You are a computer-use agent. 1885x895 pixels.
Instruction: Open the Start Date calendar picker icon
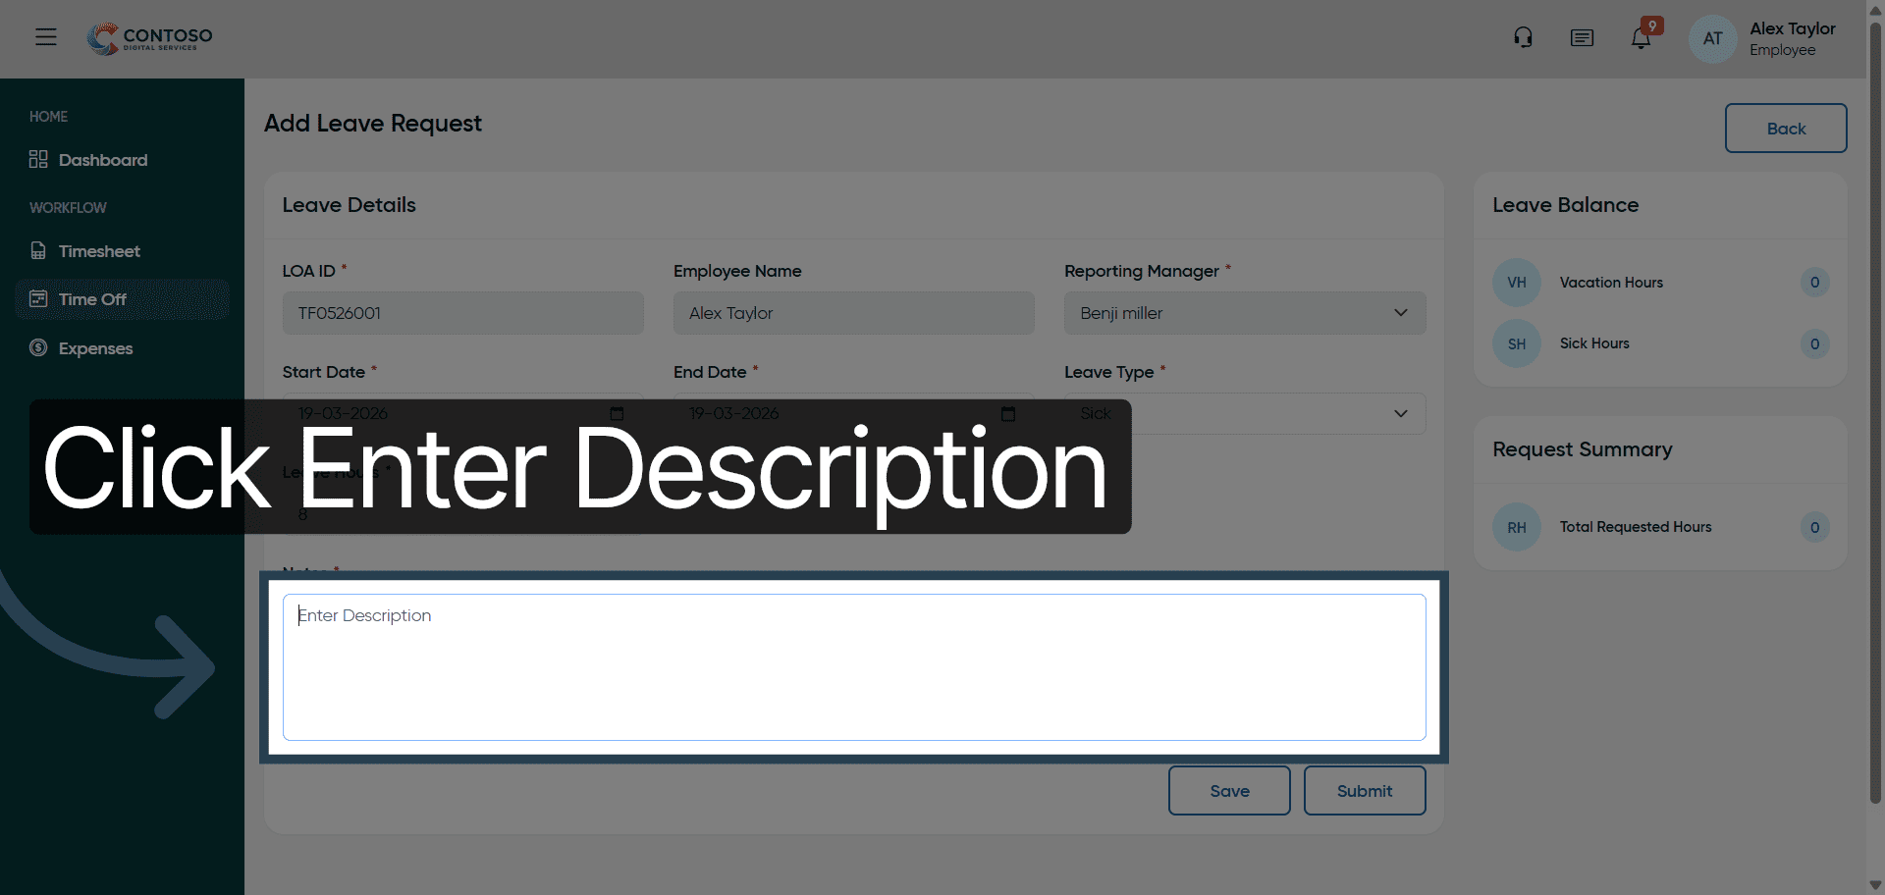(617, 413)
